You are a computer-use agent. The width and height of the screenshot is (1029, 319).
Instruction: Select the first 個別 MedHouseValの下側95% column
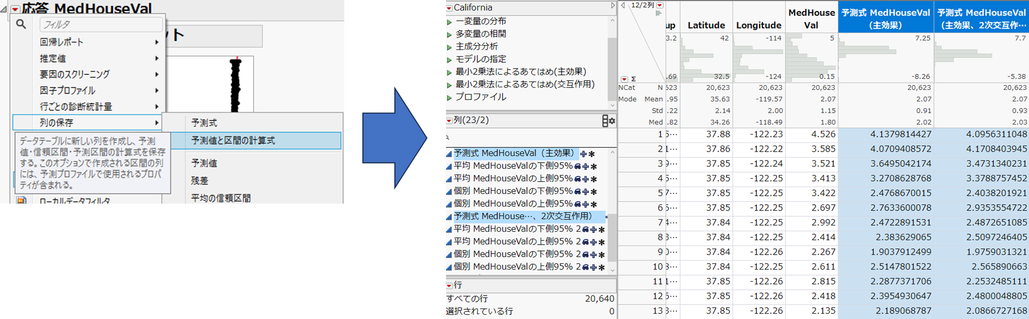pyautogui.click(x=513, y=191)
